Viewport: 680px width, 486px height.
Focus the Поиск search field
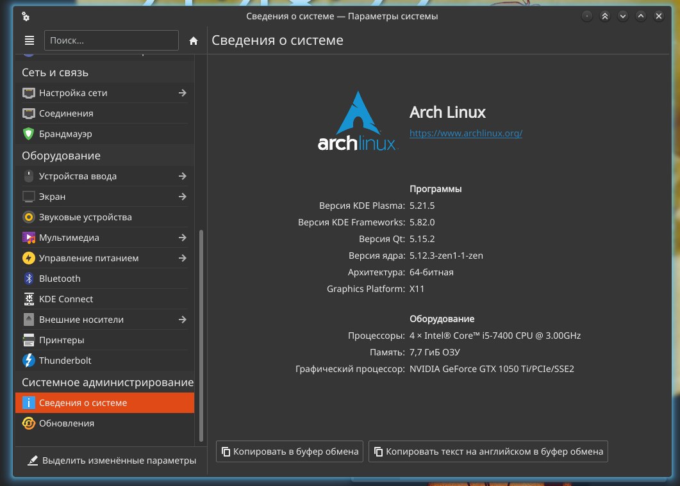point(112,40)
